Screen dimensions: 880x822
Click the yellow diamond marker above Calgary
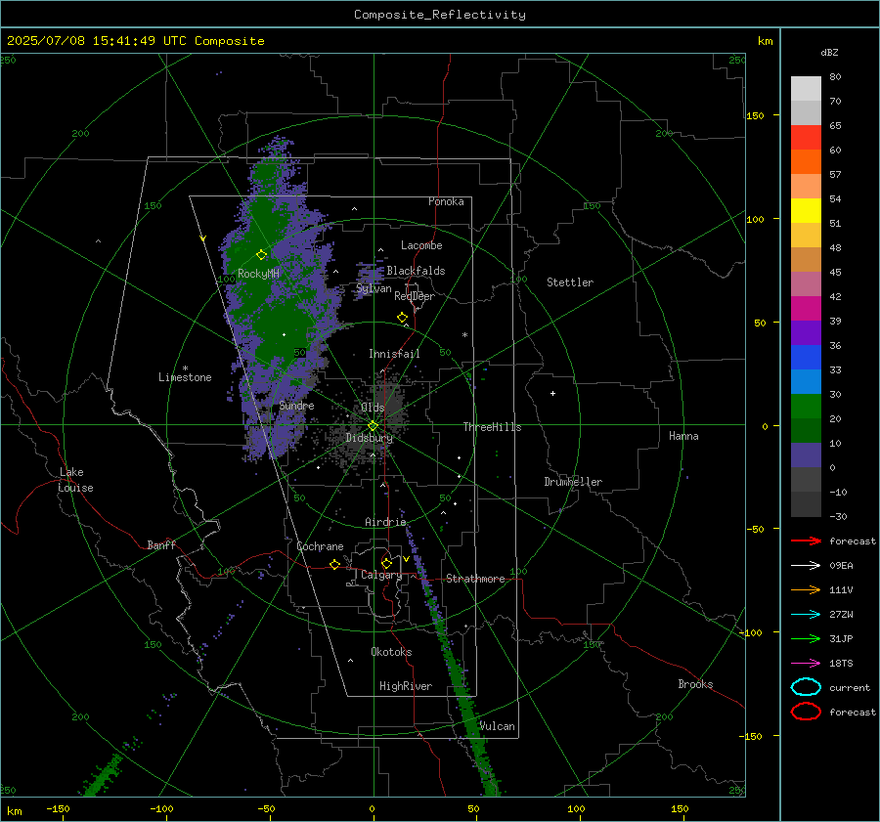(x=386, y=563)
